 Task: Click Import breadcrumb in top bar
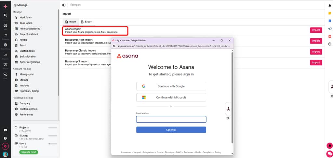click(x=75, y=5)
